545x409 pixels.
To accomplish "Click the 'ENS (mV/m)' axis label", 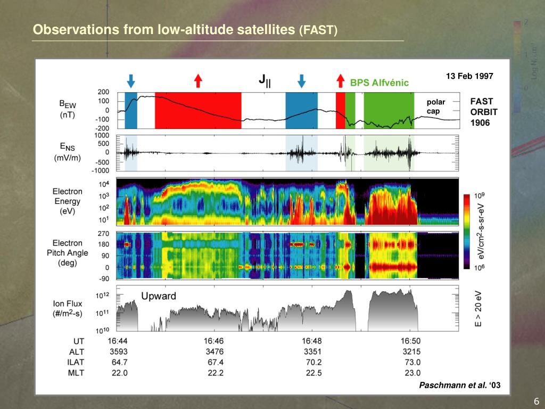I will (x=68, y=152).
